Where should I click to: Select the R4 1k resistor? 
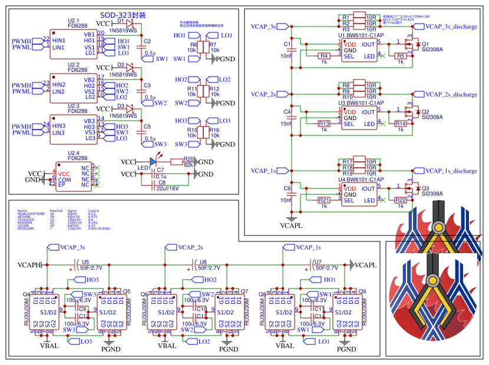[323, 56]
